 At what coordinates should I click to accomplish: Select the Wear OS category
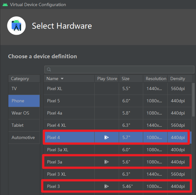click(24, 113)
